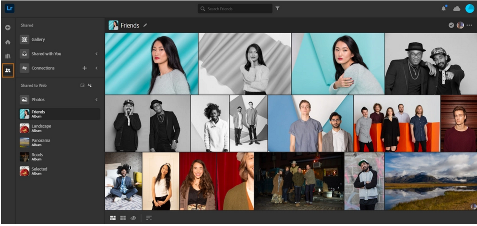The image size is (477, 226).
Task: Switch to photo grid view
Action: coord(113,218)
